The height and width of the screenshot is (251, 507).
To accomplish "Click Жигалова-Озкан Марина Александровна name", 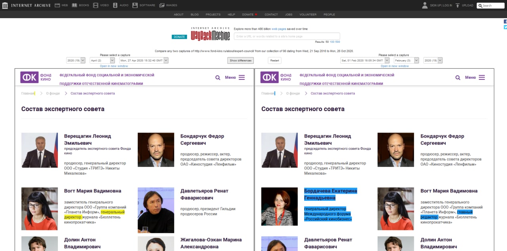I will pos(211,243).
